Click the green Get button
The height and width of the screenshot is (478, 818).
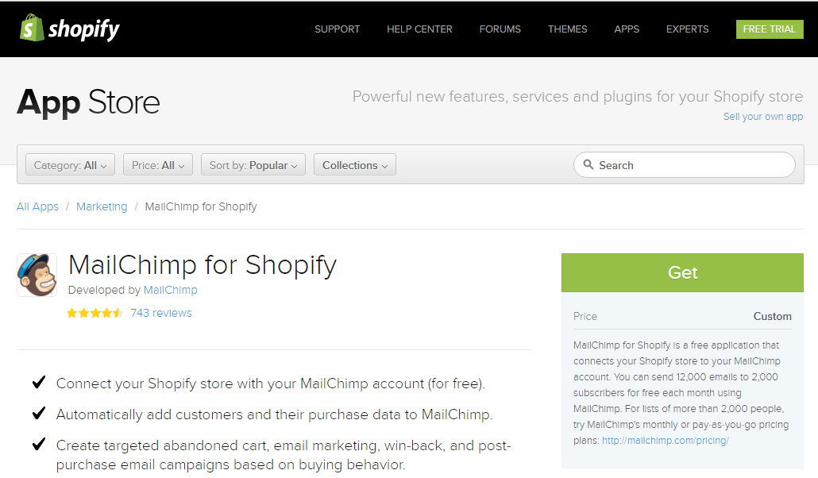coord(682,272)
